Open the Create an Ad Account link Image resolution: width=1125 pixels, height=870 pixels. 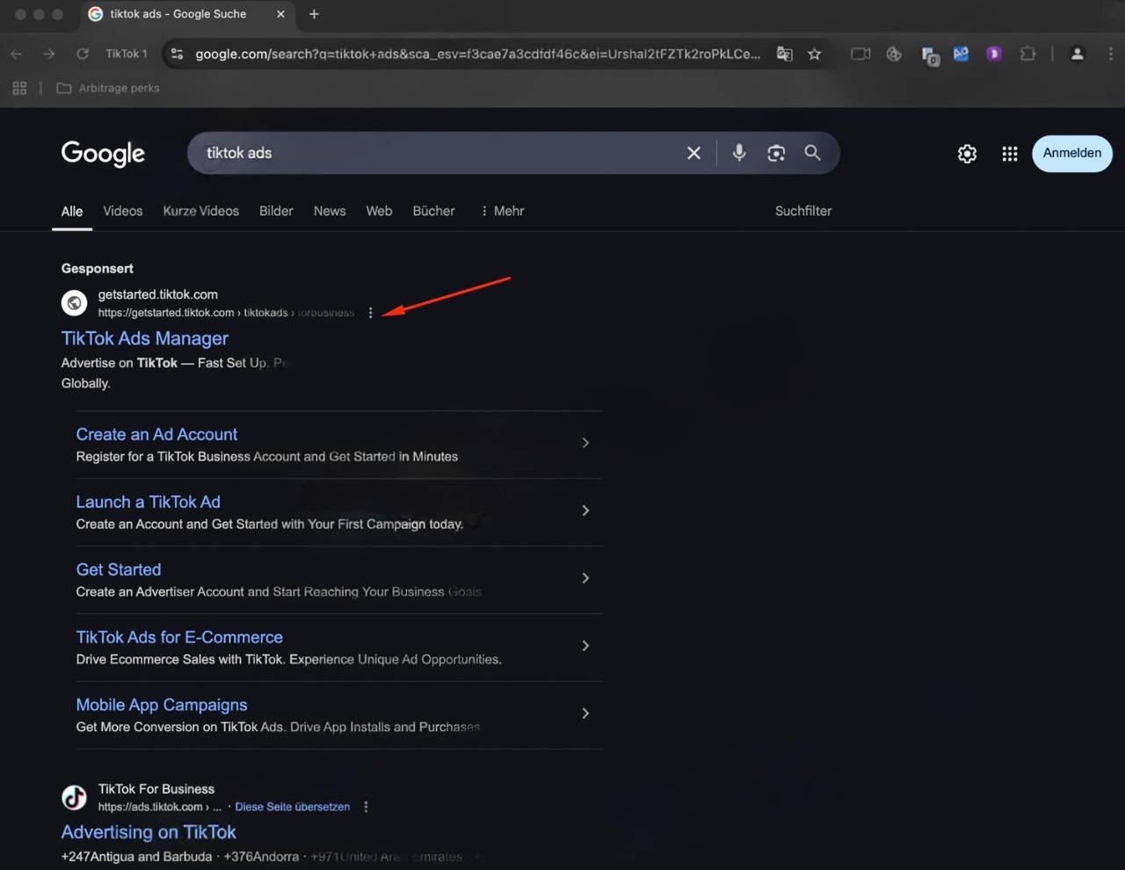tap(156, 434)
